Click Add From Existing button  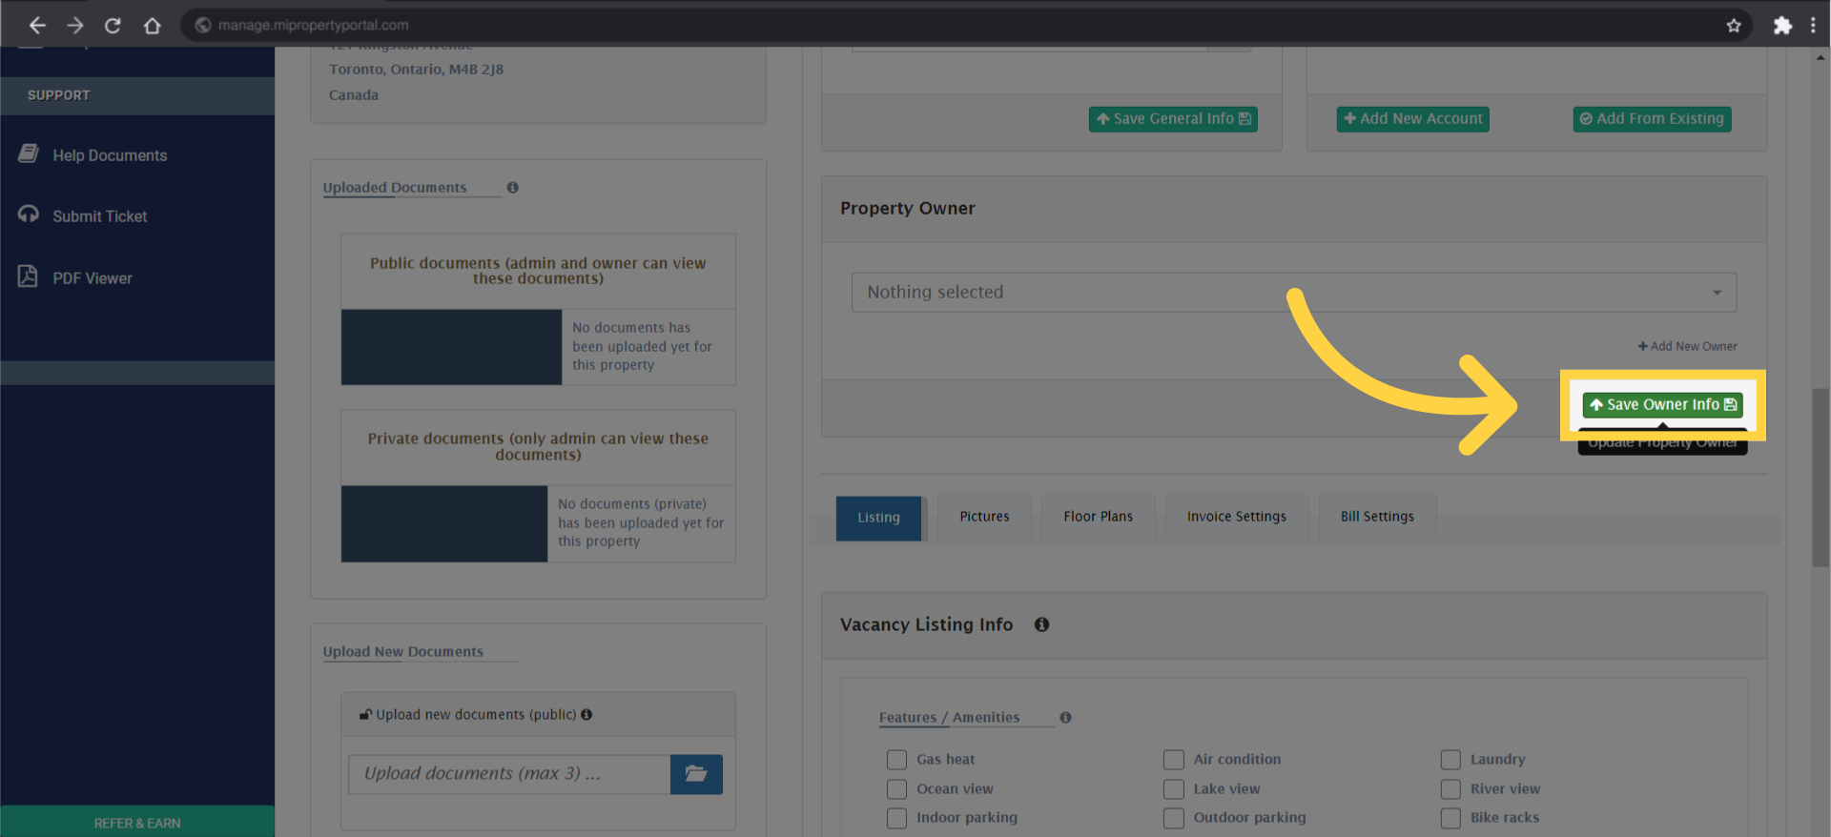coord(1653,119)
